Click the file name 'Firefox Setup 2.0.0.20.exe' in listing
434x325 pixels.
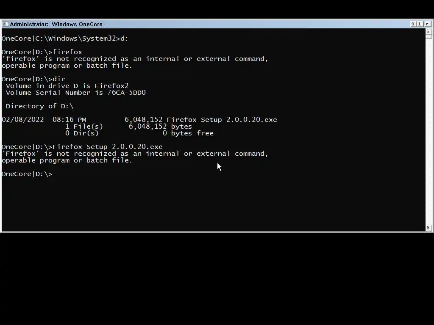click(x=222, y=120)
